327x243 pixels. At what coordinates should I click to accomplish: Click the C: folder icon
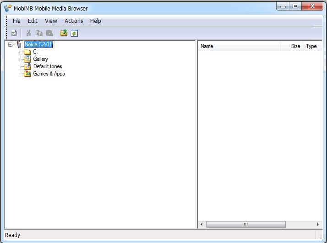tap(27, 52)
